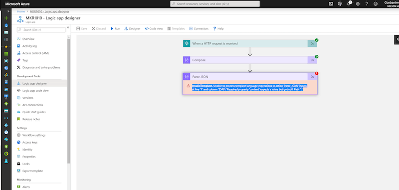Viewport: 399px width, 190px height.
Task: Open the green All resources grid icon
Action: (6, 54)
